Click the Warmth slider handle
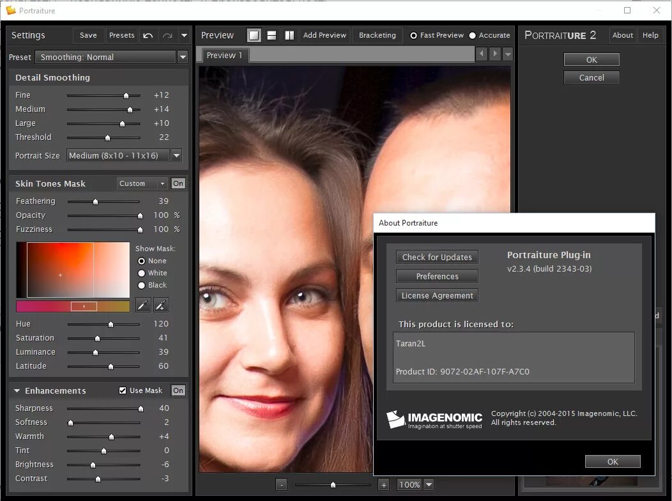The image size is (672, 501). coord(111,436)
